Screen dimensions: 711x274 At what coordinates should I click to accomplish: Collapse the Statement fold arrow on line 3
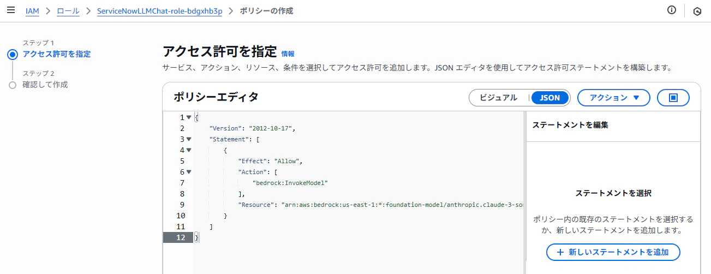[x=189, y=139]
